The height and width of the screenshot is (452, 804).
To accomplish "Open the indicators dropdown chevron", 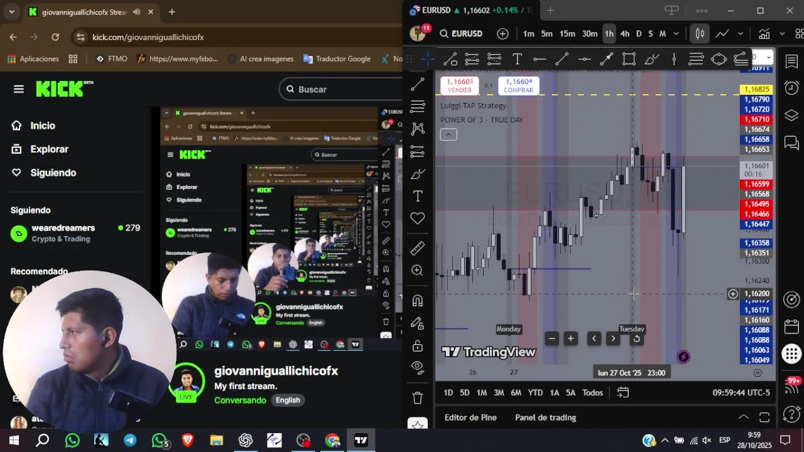I will (783, 34).
